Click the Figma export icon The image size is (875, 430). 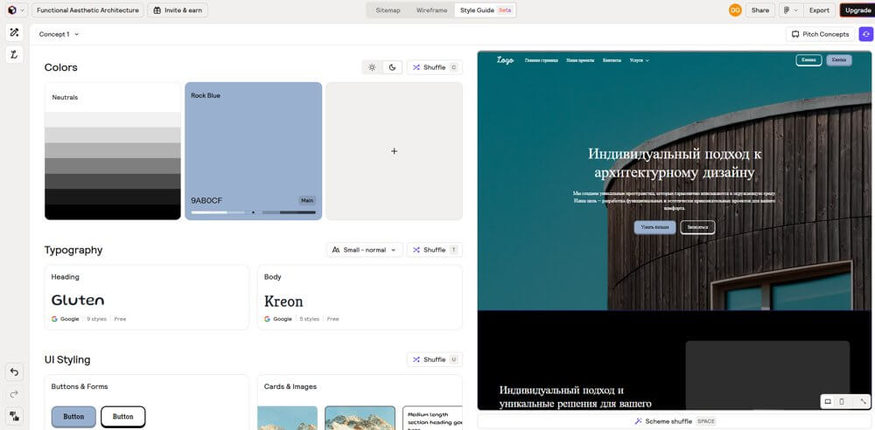click(x=787, y=10)
